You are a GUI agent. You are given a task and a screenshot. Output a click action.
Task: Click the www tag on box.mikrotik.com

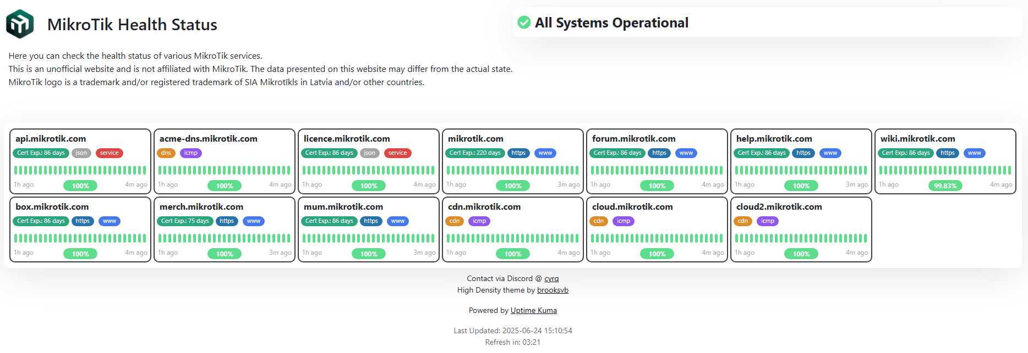[110, 221]
